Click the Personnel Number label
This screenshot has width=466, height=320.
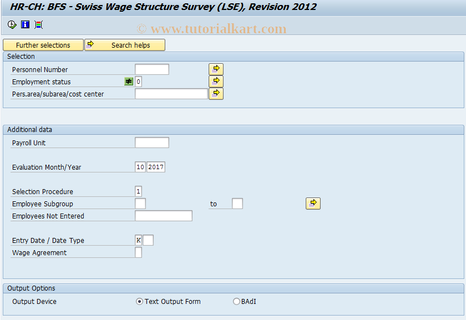pyautogui.click(x=40, y=70)
